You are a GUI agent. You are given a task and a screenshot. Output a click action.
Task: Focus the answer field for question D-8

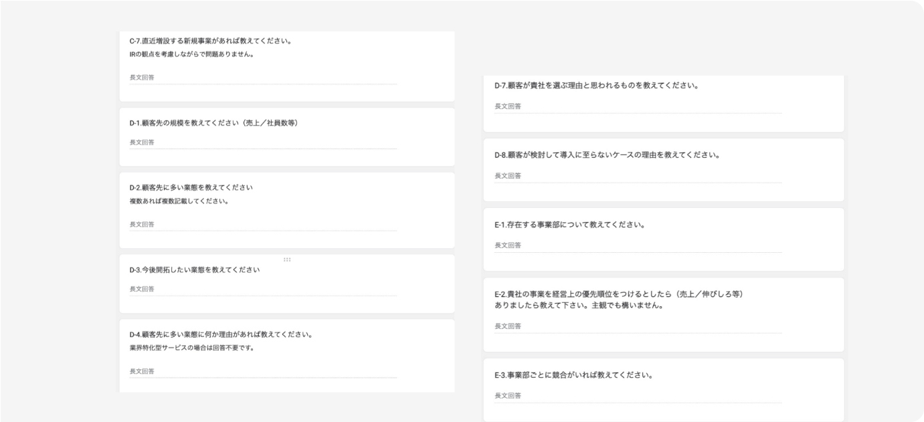(x=637, y=176)
